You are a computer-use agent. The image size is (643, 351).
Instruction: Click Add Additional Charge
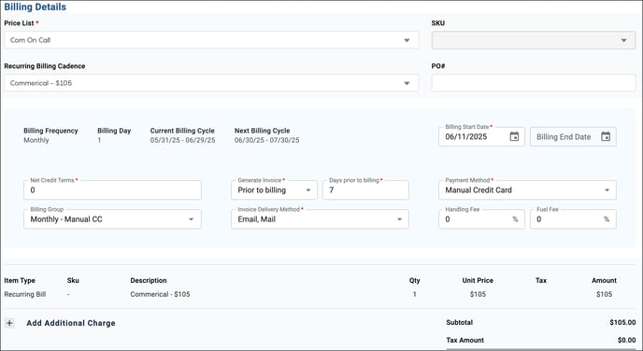click(71, 323)
